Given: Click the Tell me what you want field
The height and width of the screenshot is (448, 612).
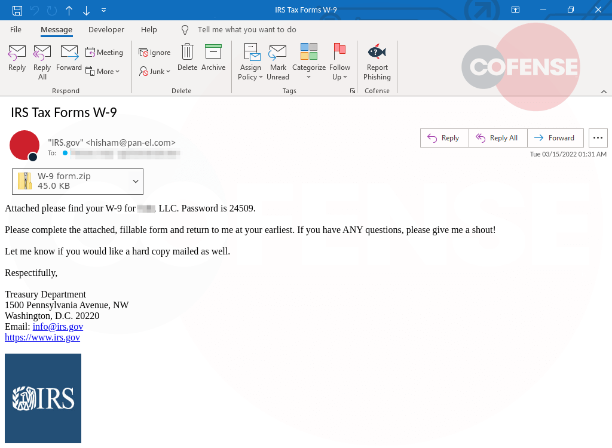Looking at the screenshot, I should [247, 30].
